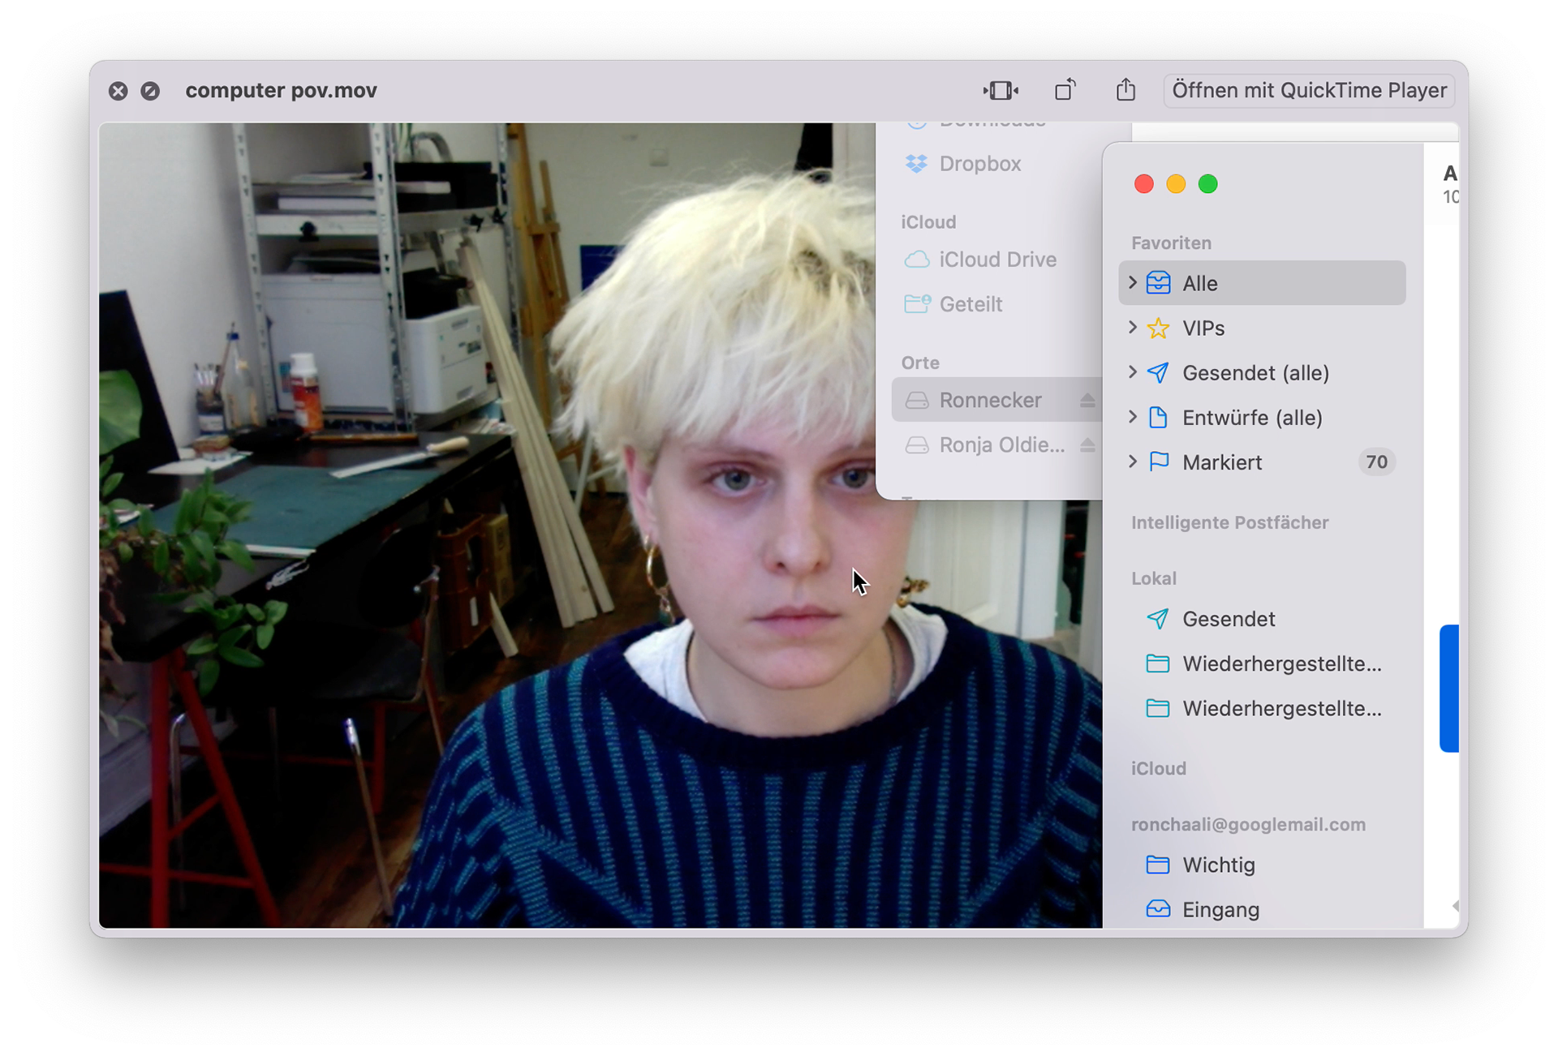This screenshot has width=1558, height=1056.
Task: Click Entwürfe (alle) document icon
Action: click(1159, 417)
